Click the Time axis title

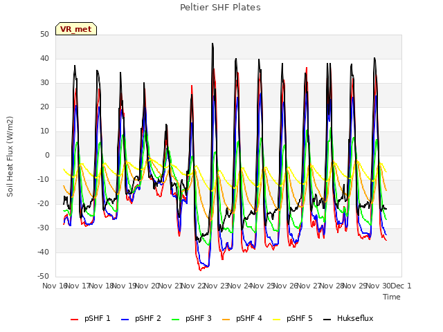coord(392,297)
